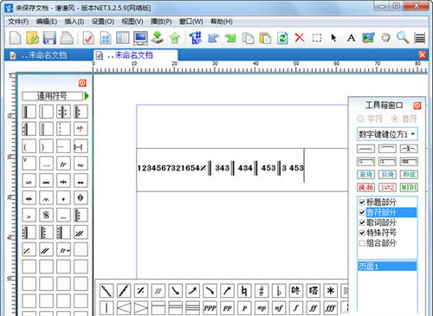Click the green up arrow toolbar icon

(175, 38)
